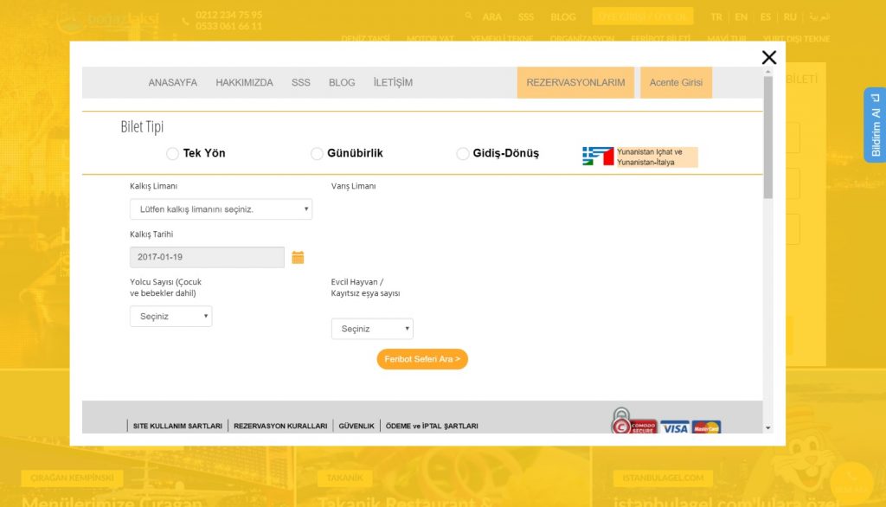Go to ANASAYFA in the popup menu
The image size is (886, 507).
[x=172, y=83]
